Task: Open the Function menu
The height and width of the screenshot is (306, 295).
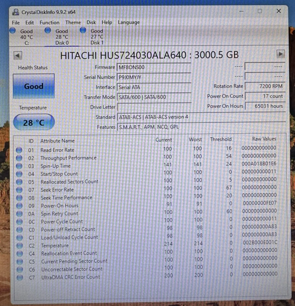Action: [49, 23]
